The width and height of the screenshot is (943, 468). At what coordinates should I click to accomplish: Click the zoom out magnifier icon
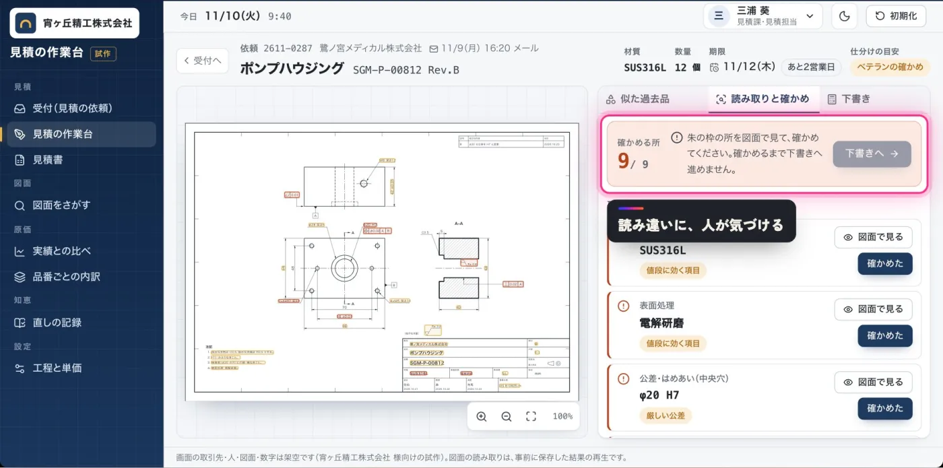pos(507,416)
